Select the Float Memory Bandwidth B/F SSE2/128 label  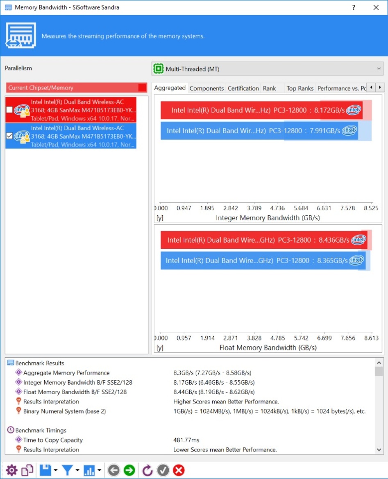(75, 392)
